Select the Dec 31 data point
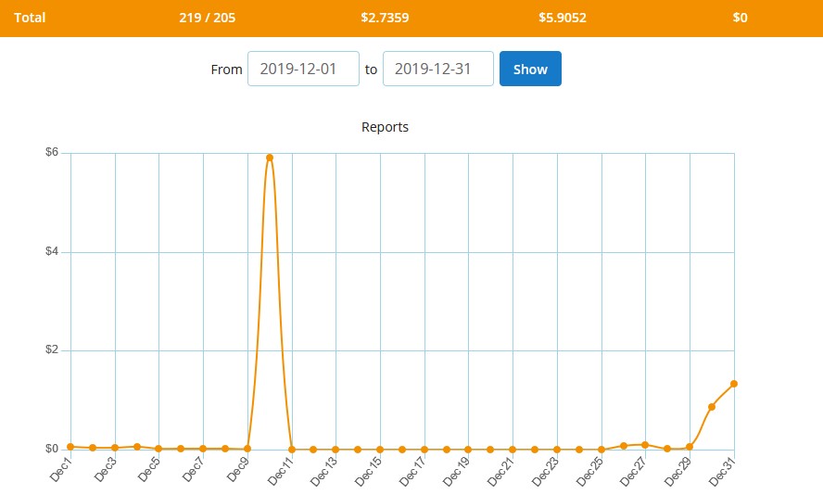Viewport: 823px width, 495px height. [734, 384]
